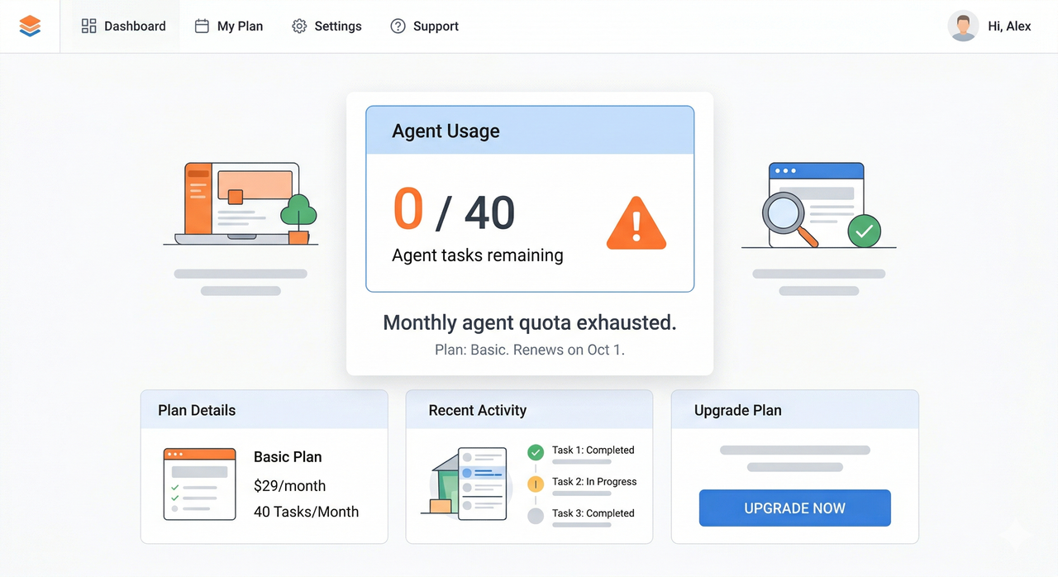Click the UPGRADE NOW button

pos(795,508)
